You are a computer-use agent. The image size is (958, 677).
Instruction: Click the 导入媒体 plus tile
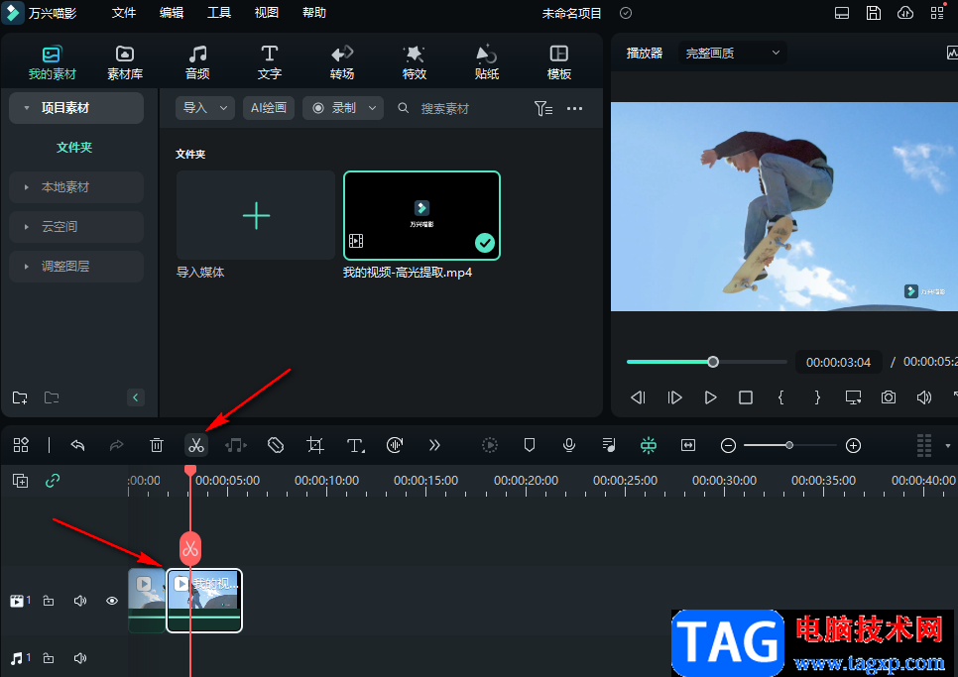coord(256,215)
